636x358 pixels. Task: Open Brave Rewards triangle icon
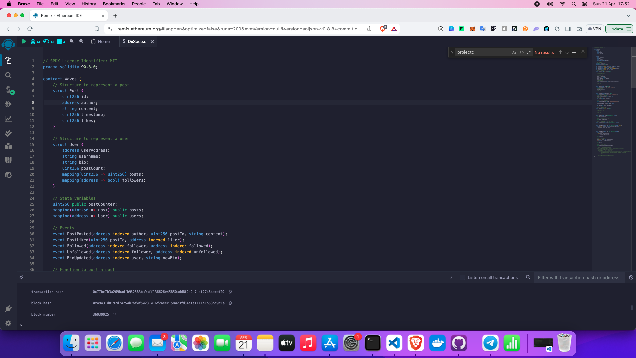394,29
